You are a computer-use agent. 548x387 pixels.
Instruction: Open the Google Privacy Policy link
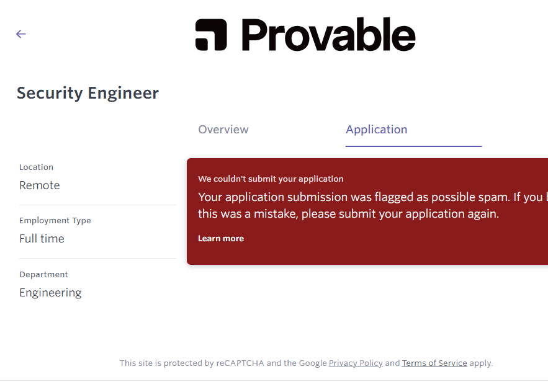click(x=356, y=363)
